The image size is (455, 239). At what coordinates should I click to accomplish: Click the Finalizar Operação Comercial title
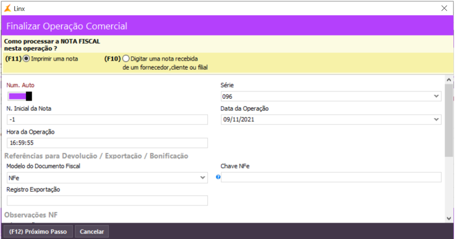point(67,26)
